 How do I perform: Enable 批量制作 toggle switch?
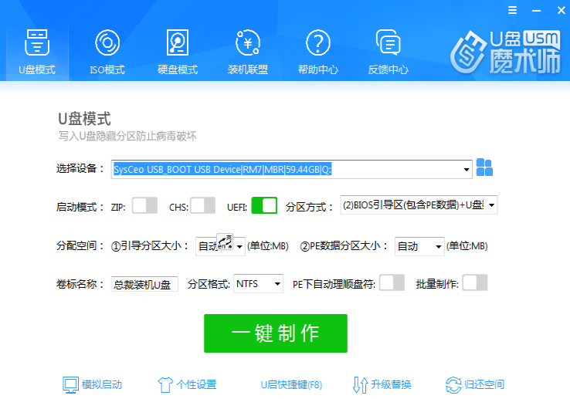(474, 283)
